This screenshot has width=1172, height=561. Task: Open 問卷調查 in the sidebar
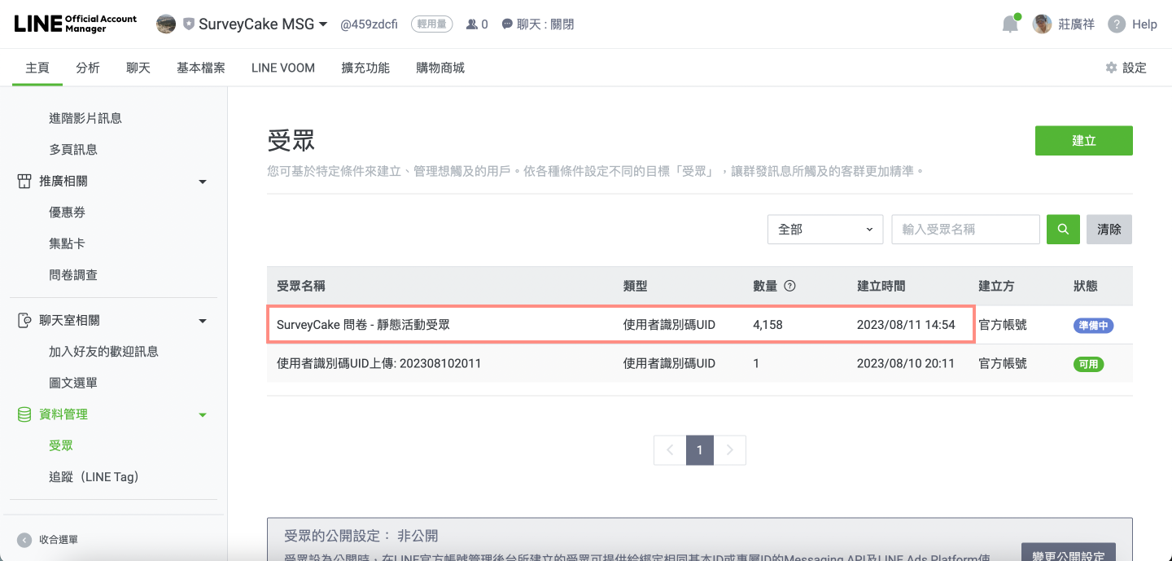coord(73,274)
